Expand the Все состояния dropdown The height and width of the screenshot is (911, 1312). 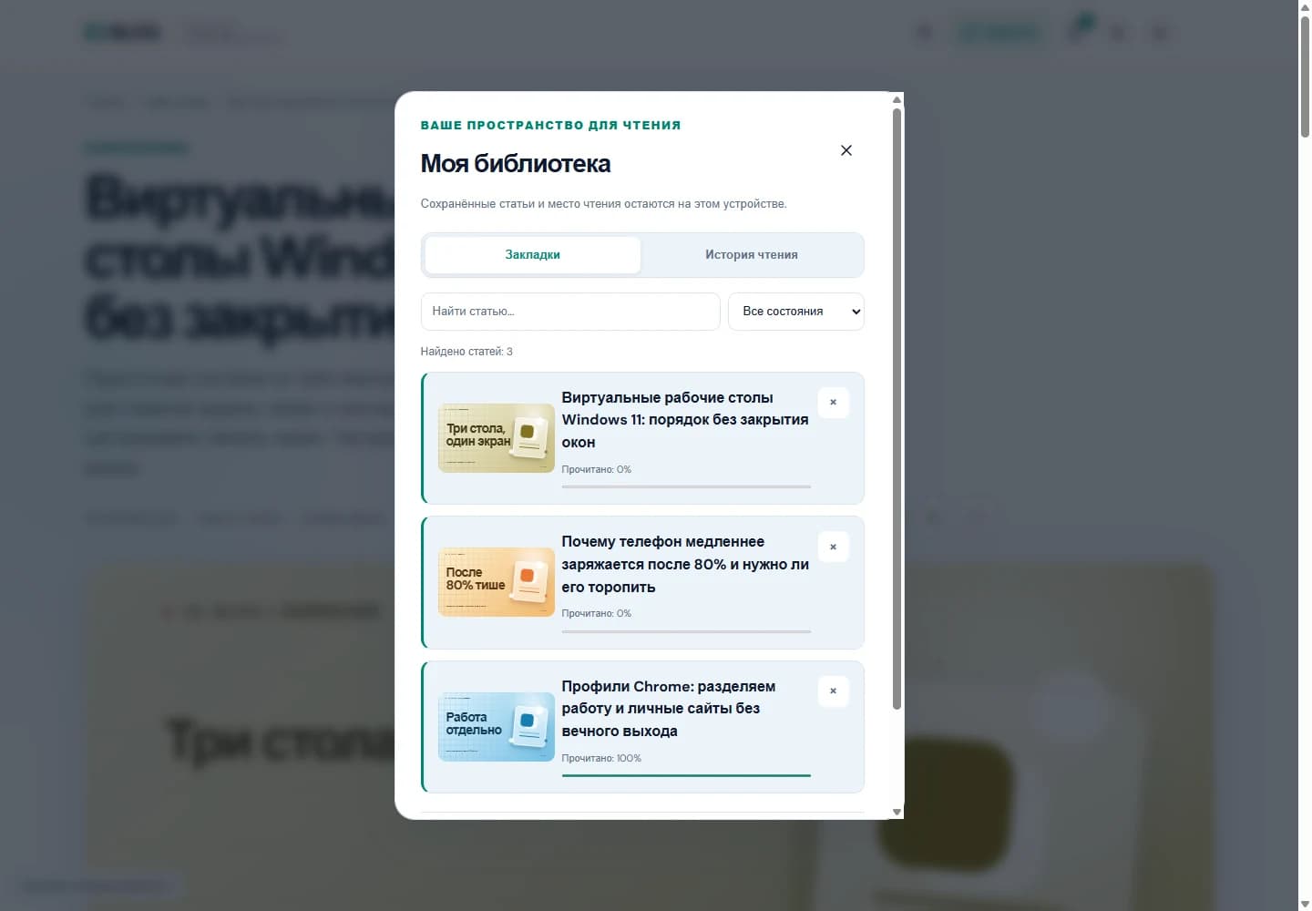[x=796, y=312]
